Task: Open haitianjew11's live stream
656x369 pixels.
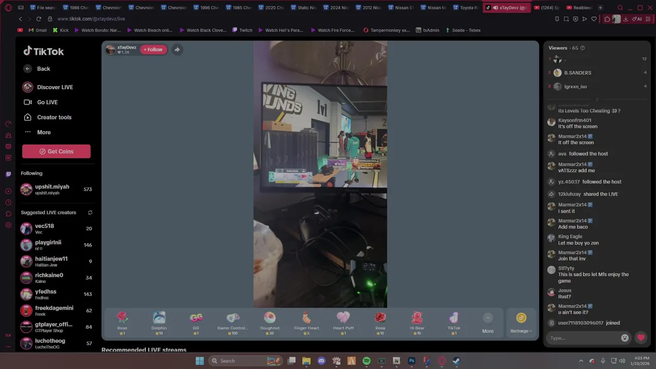Action: (x=56, y=261)
